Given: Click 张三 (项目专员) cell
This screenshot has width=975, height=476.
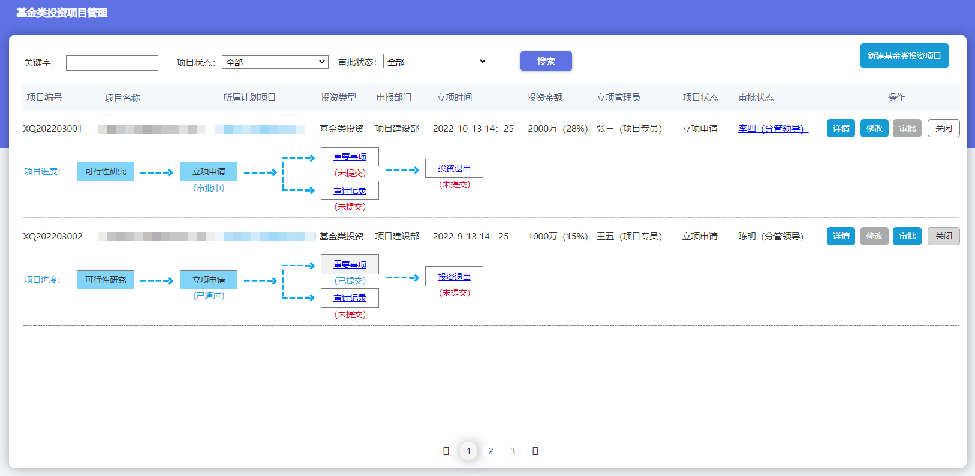Looking at the screenshot, I should click(629, 128).
